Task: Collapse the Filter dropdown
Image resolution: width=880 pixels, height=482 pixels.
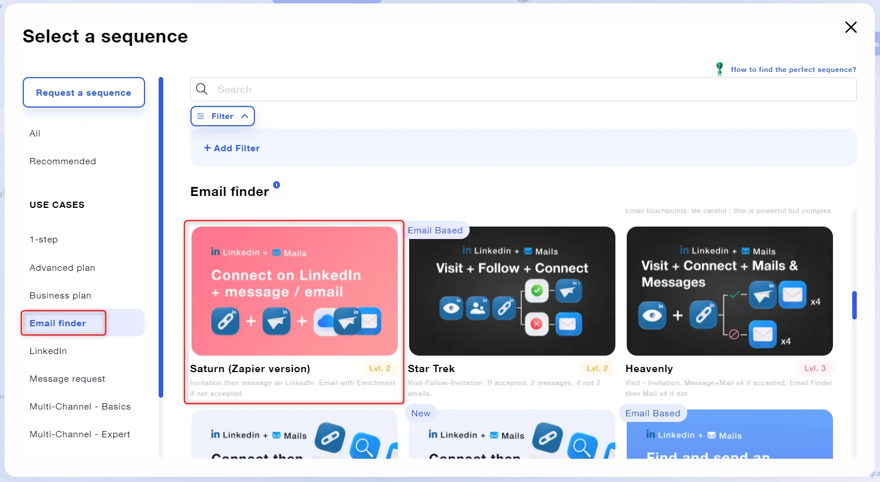Action: coord(223,116)
